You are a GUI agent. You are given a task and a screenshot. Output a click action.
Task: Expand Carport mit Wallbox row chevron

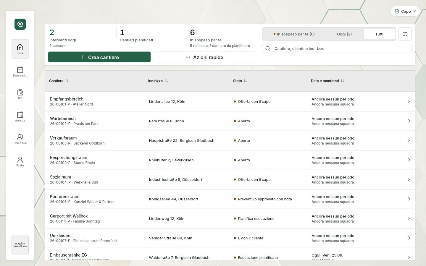pos(409,218)
